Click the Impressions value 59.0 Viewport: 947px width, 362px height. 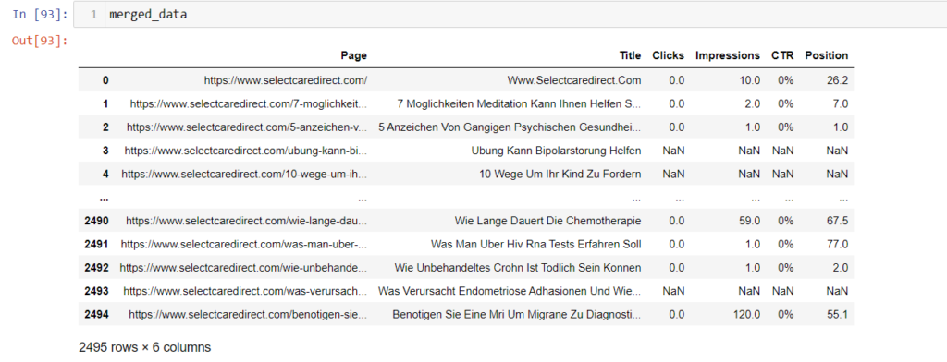pyautogui.click(x=749, y=221)
